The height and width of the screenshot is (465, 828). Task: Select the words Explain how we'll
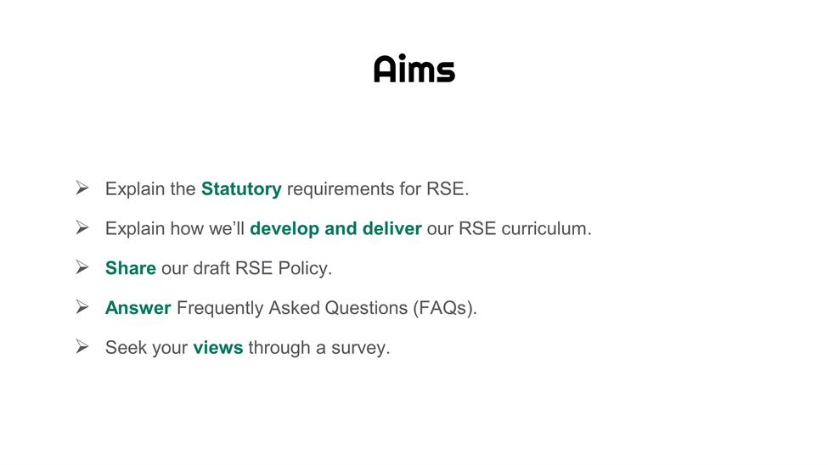[x=175, y=228]
